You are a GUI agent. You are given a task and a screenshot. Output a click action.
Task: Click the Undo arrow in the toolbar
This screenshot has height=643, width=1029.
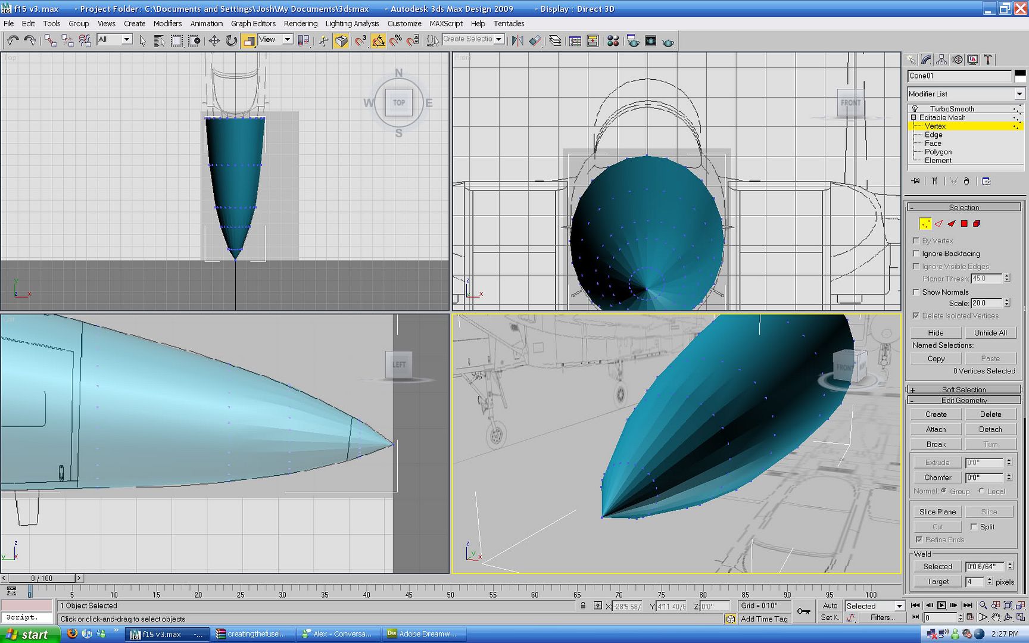click(x=13, y=40)
